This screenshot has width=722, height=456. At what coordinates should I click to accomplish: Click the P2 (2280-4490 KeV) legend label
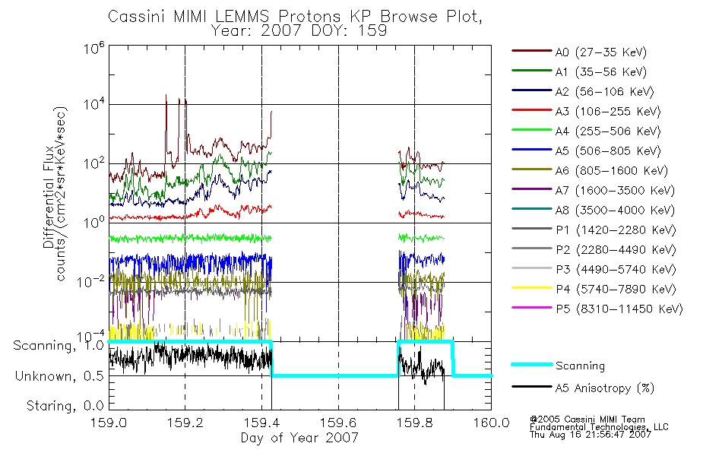[x=616, y=250]
